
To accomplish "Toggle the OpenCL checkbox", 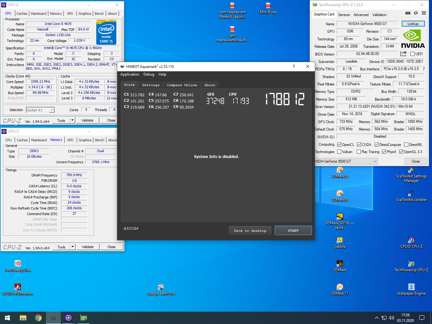I will click(x=339, y=145).
